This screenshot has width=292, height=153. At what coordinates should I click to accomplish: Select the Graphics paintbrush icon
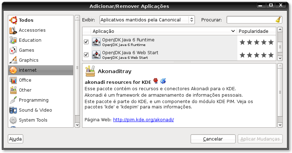13,60
